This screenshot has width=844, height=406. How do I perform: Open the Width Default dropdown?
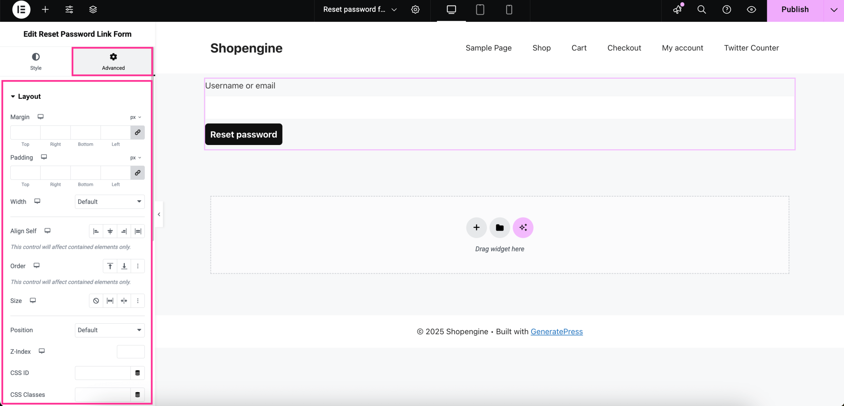[110, 201]
